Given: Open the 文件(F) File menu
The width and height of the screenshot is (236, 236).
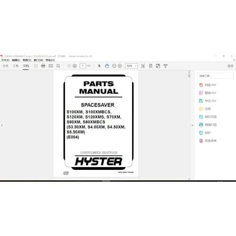Looking at the screenshot, I should tap(6, 60).
